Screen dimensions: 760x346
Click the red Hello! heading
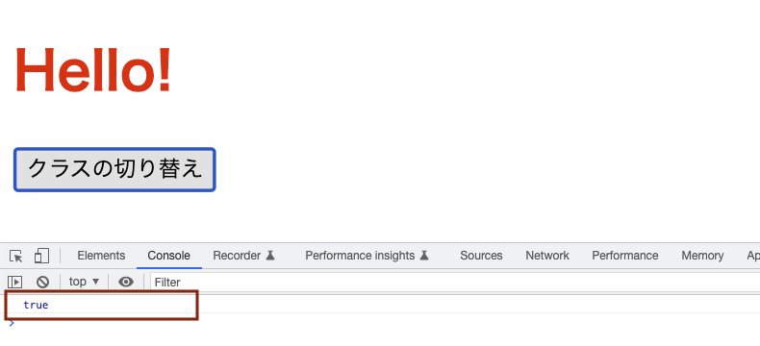click(93, 68)
